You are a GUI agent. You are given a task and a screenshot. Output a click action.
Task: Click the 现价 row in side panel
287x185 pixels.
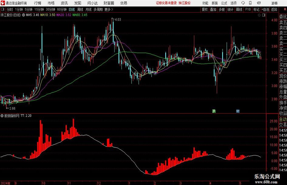click(x=283, y=76)
